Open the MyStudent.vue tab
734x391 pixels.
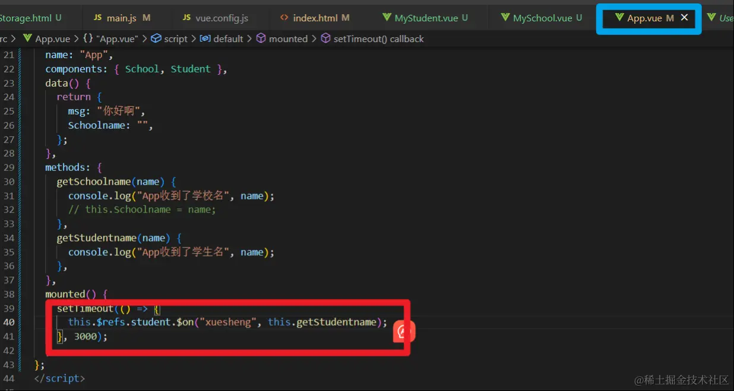pos(425,18)
